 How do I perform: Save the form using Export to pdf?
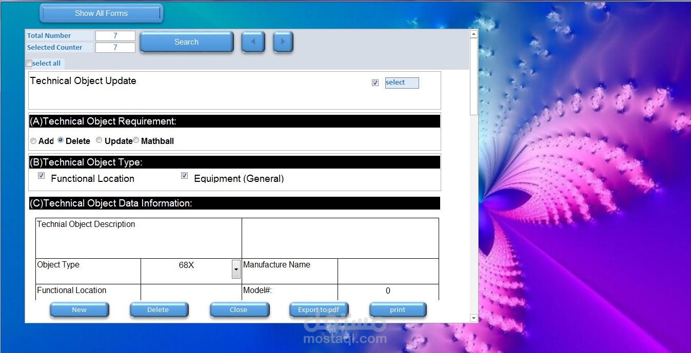tap(319, 310)
